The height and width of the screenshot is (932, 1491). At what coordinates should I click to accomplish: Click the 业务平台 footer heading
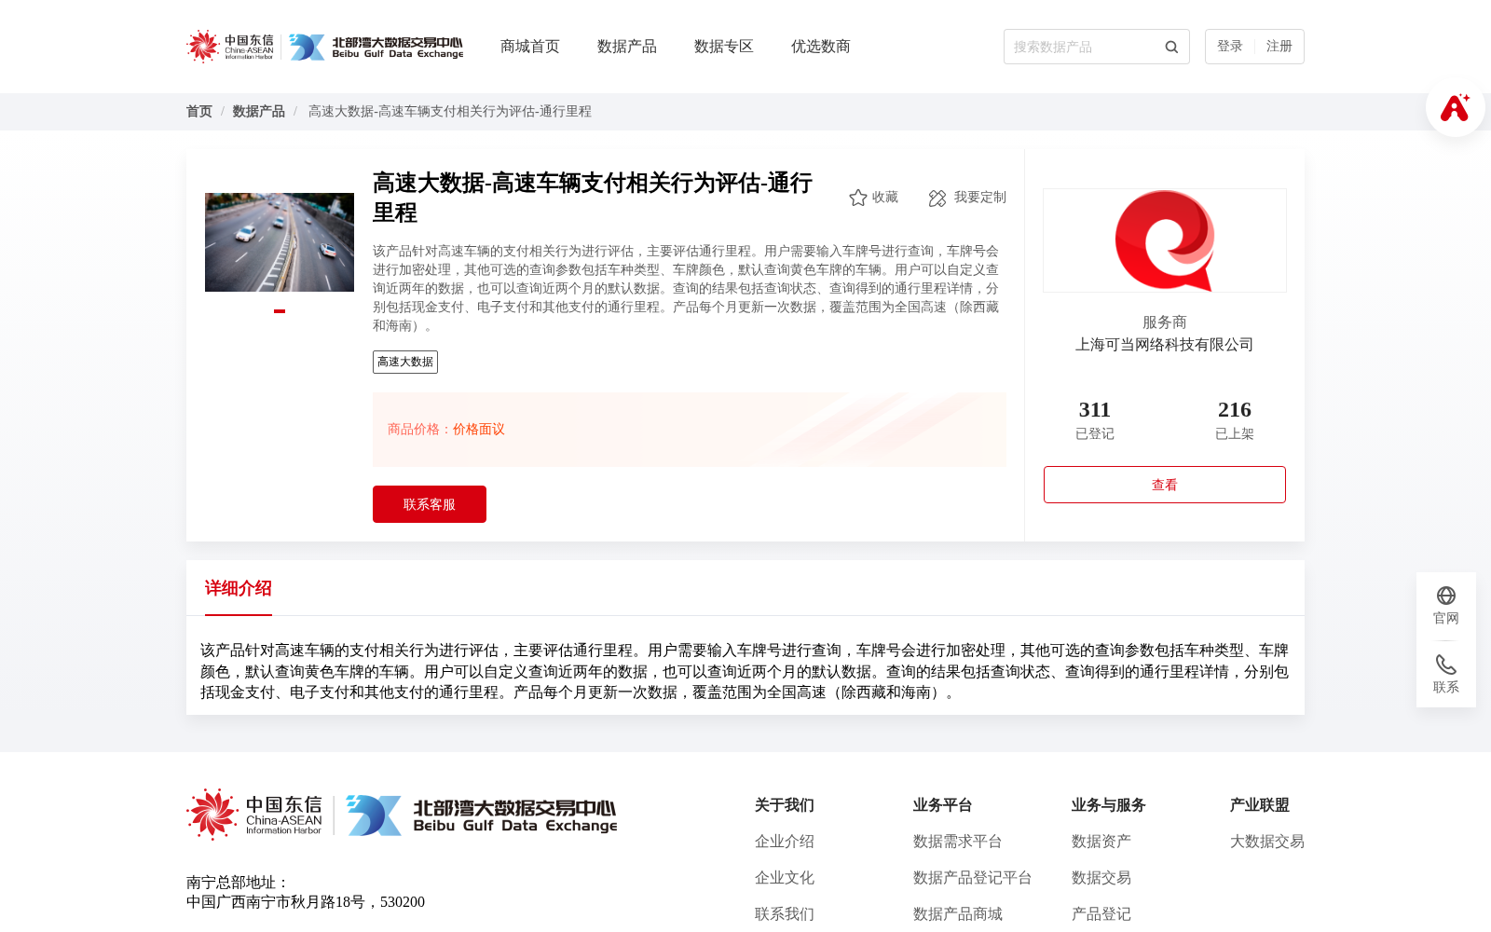[x=943, y=805]
